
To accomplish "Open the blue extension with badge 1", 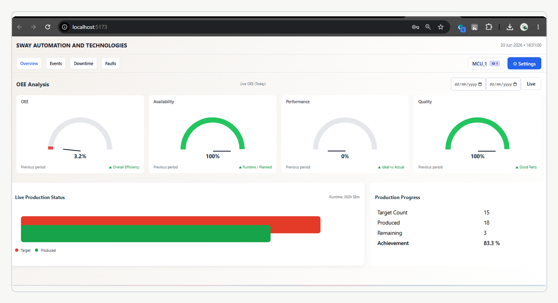I will pyautogui.click(x=462, y=28).
